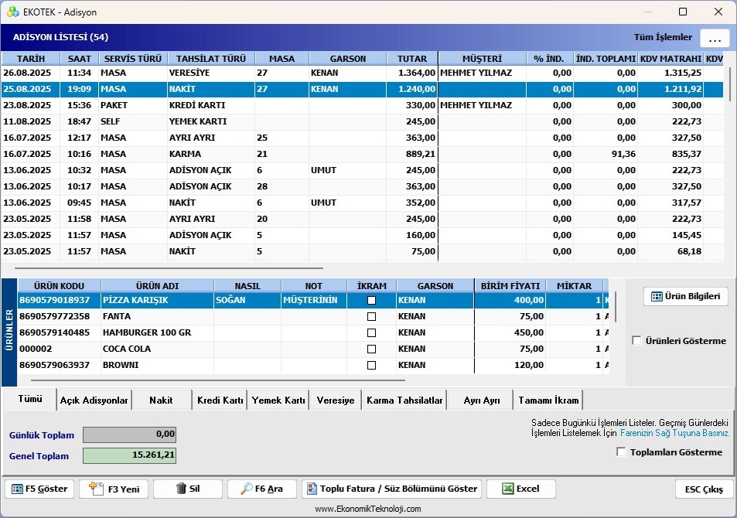The image size is (737, 518).
Task: Select the 23.08.2025 PAKET adisyon row
Action: pyautogui.click(x=363, y=105)
